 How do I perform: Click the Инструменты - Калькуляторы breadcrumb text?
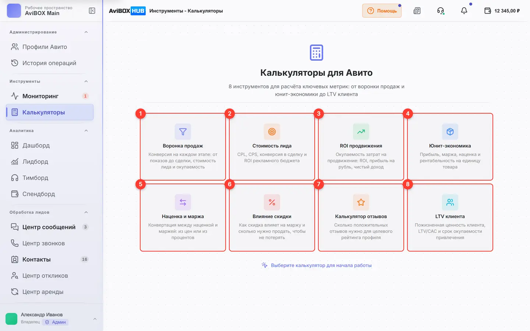click(x=186, y=11)
